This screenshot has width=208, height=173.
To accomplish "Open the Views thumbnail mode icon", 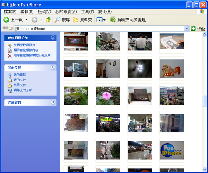I will tap(99, 20).
